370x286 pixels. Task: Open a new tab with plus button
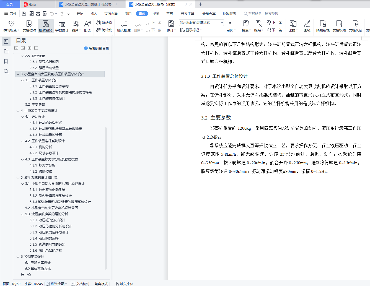[200, 4]
